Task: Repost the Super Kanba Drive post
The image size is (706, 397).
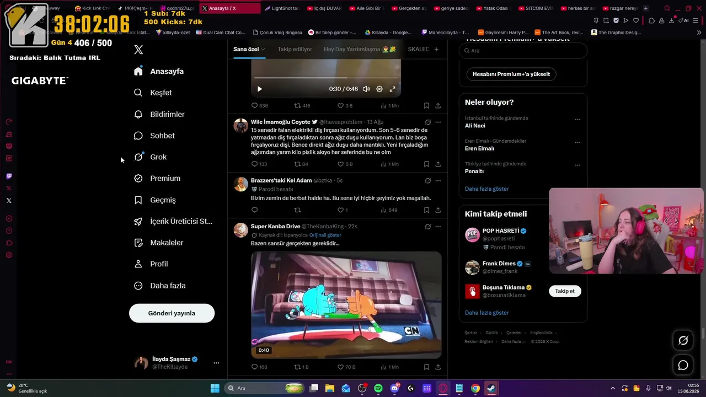Action: pyautogui.click(x=301, y=367)
